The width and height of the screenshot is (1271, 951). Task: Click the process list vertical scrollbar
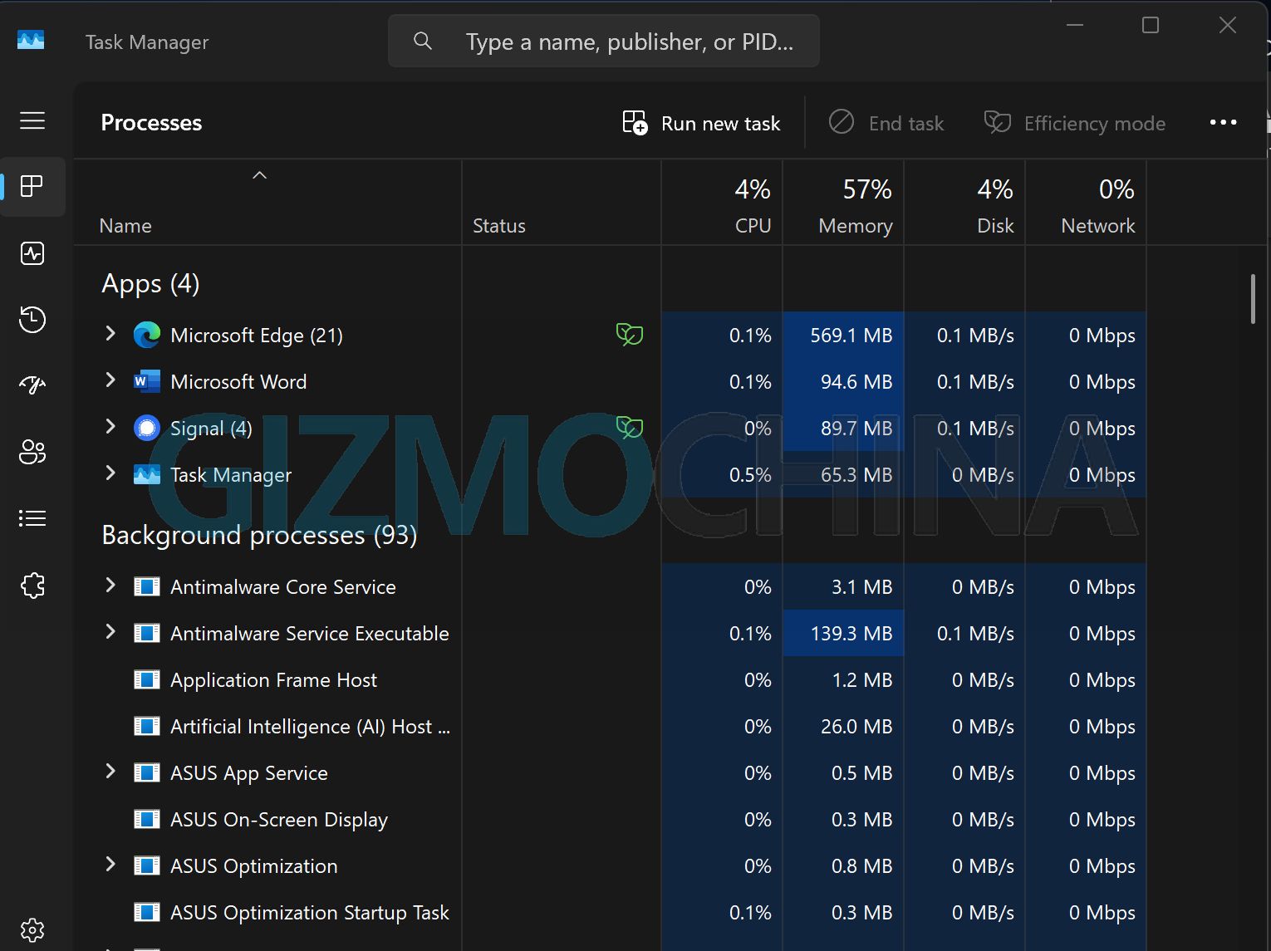click(1253, 299)
